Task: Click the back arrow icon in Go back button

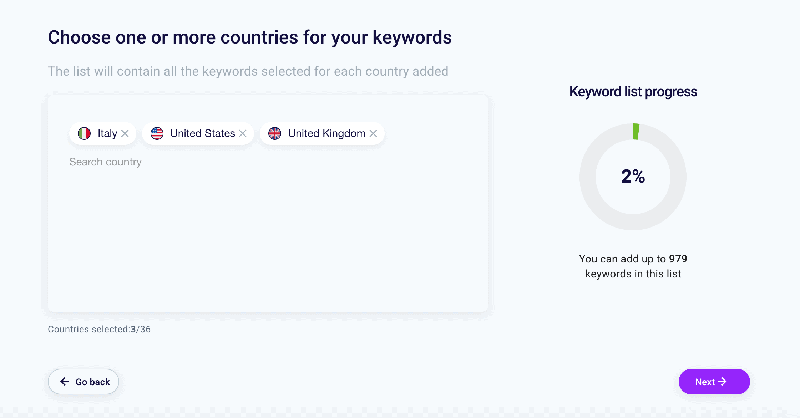Action: [64, 381]
